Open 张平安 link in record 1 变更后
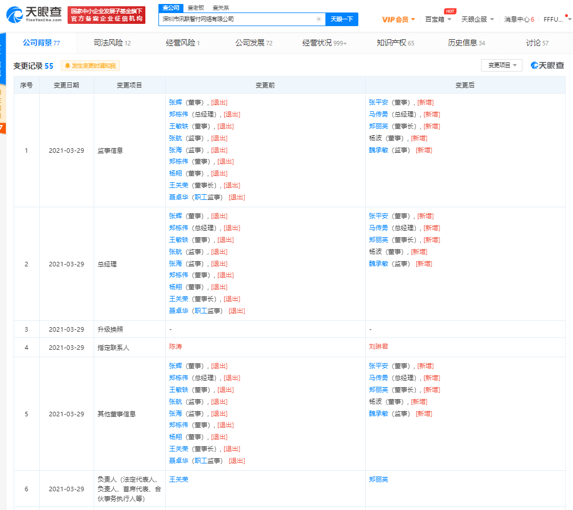The width and height of the screenshot is (573, 510). 378,103
